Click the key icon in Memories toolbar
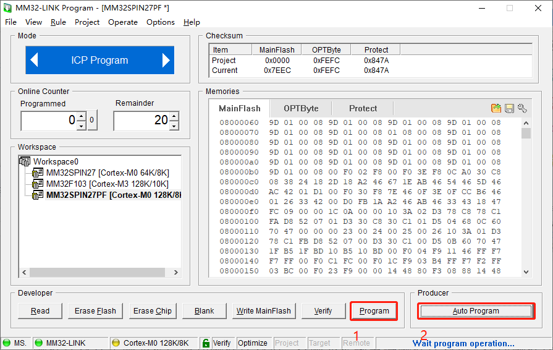This screenshot has height=350, width=553. [x=522, y=108]
